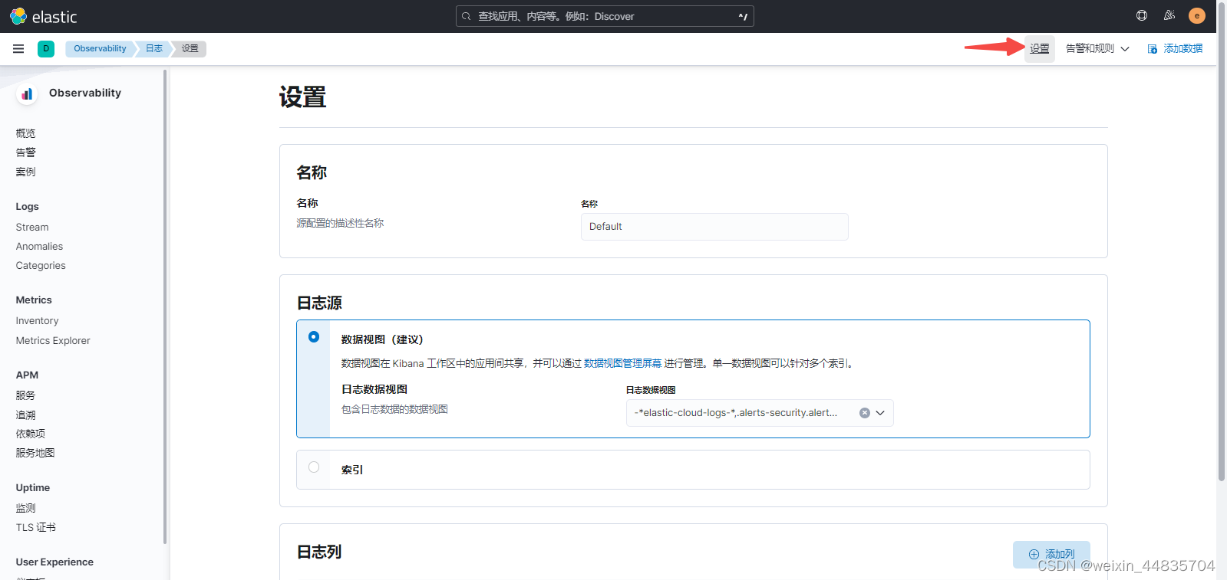Click the 设置 breadcrumb
This screenshot has height=580, width=1227.
click(x=190, y=48)
